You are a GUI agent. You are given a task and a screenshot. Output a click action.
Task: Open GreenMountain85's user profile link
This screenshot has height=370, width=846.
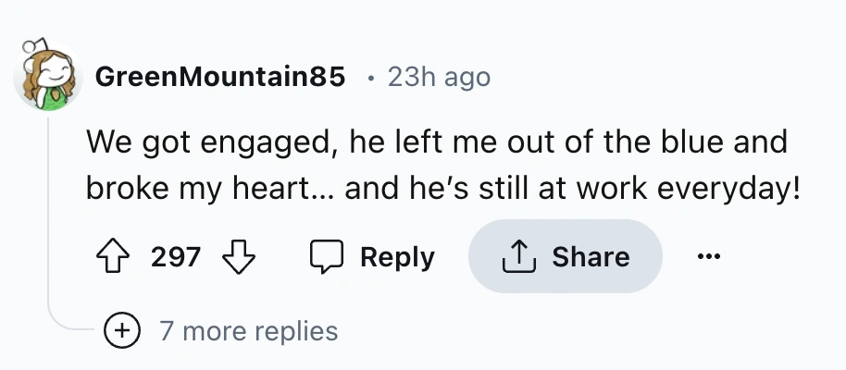tap(220, 78)
